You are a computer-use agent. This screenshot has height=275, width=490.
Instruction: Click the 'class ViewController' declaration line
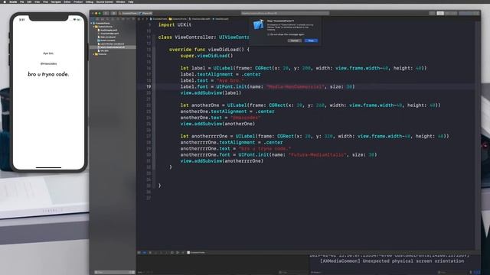pyautogui.click(x=203, y=37)
